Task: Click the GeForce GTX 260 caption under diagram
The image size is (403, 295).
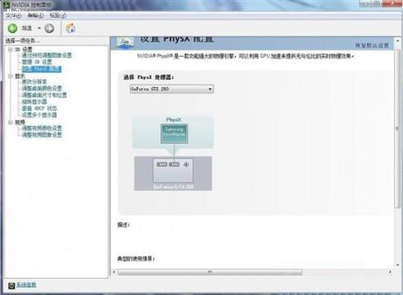Action: click(x=173, y=186)
